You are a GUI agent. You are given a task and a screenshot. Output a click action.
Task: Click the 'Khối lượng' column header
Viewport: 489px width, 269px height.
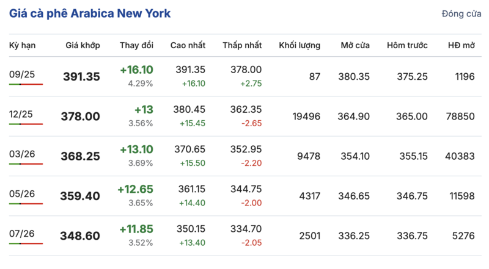[x=300, y=46]
